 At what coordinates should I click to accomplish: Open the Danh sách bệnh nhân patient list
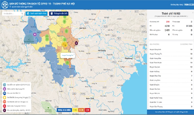pyautogui.click(x=37, y=14)
